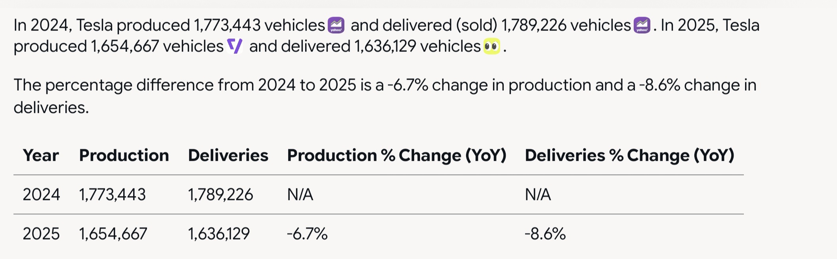Open the eyes emoji citation after 1,636,129 vehicles

point(491,47)
